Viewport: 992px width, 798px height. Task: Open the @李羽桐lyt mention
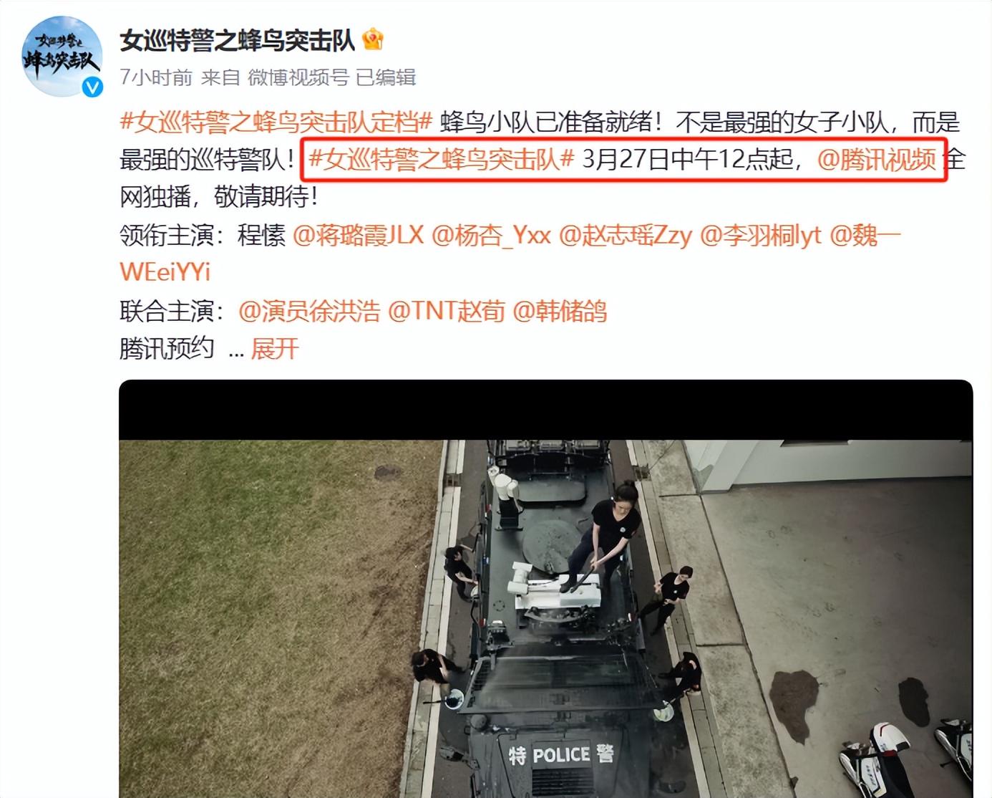pyautogui.click(x=761, y=235)
